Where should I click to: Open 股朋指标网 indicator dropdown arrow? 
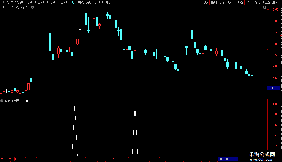[x=2, y=101]
